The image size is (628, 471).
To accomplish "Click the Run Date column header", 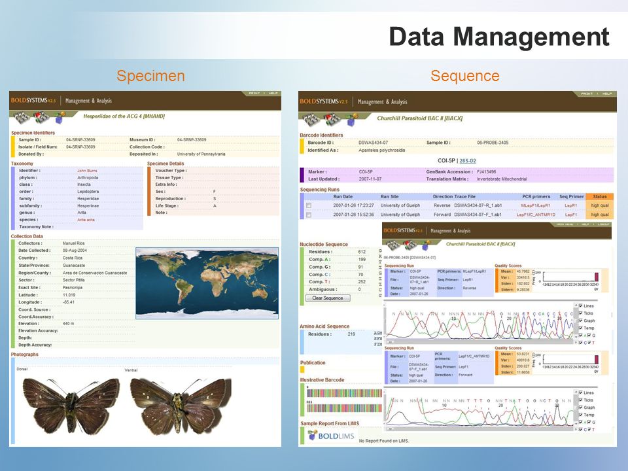I will tap(343, 197).
